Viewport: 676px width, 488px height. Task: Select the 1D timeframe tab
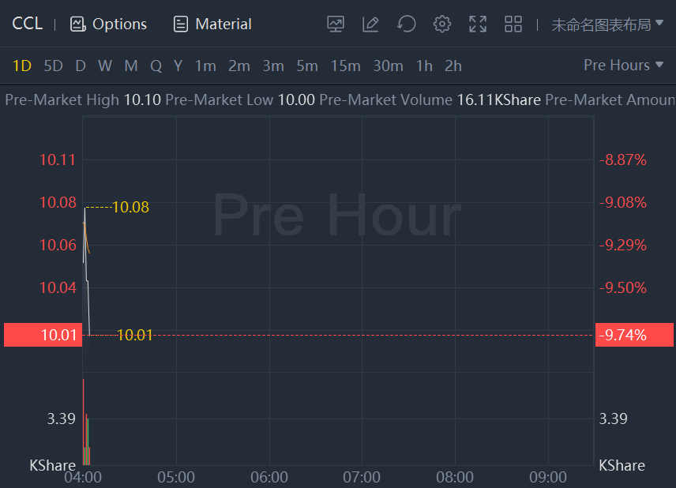click(22, 66)
